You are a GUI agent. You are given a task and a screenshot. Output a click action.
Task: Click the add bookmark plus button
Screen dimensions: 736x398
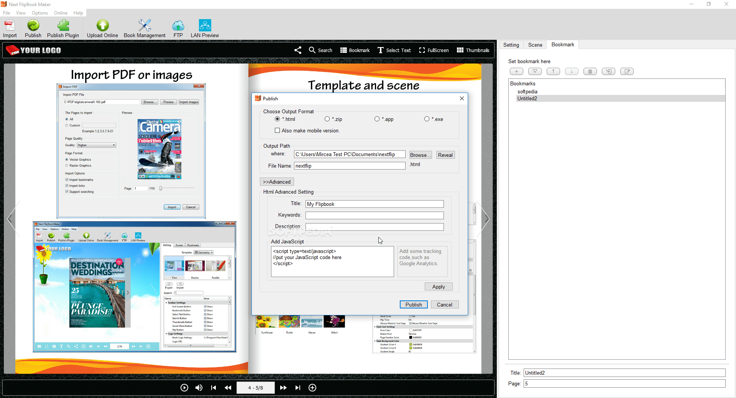(516, 72)
